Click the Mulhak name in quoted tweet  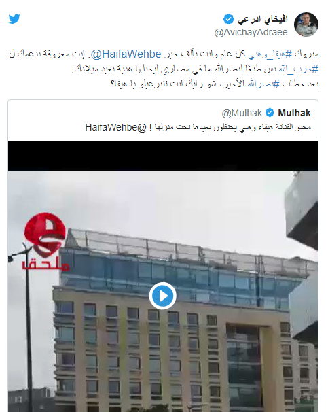pyautogui.click(x=294, y=113)
